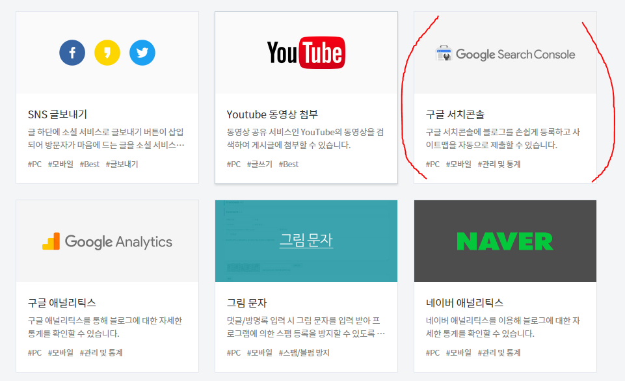Click the SNS 글보내기 description text
The height and width of the screenshot is (381, 625).
pos(106,138)
